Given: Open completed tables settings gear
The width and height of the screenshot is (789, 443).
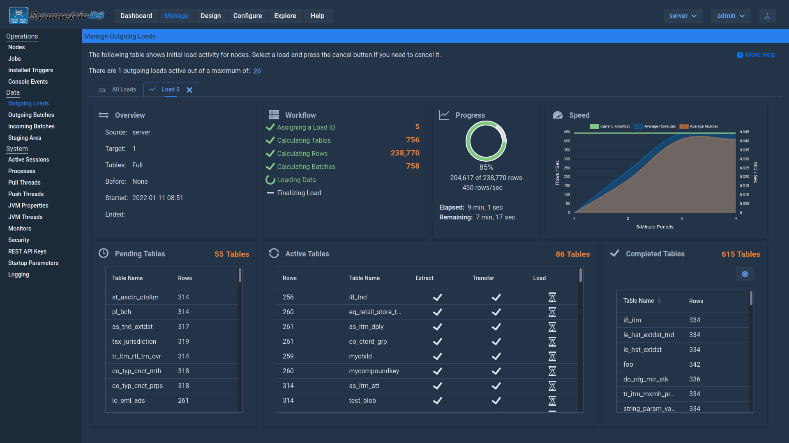Looking at the screenshot, I should [x=745, y=274].
